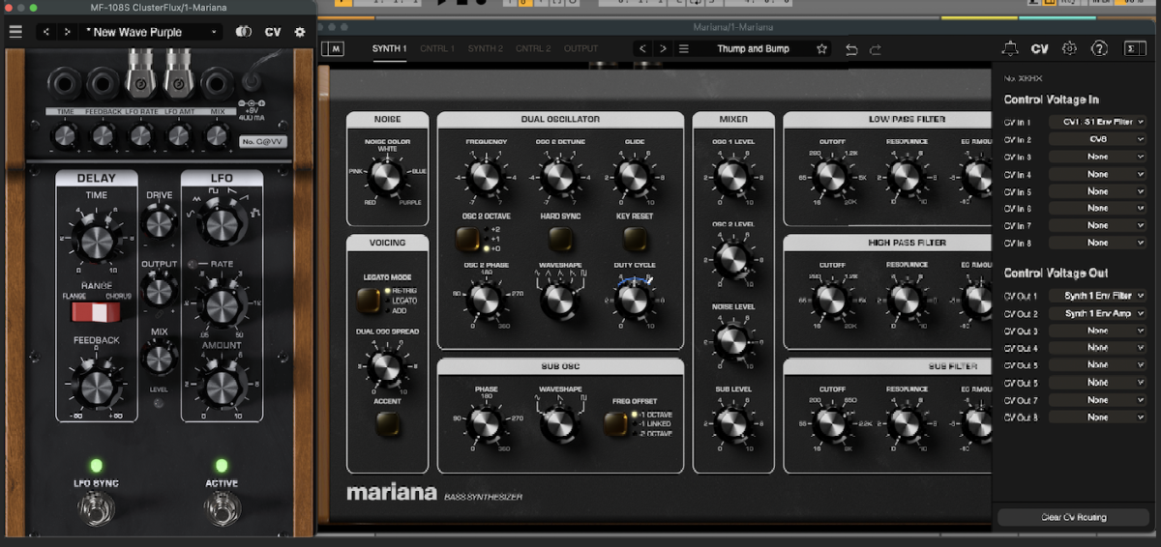Open New Wave Purple preset dropdown
This screenshot has width=1161, height=547.
[x=153, y=32]
